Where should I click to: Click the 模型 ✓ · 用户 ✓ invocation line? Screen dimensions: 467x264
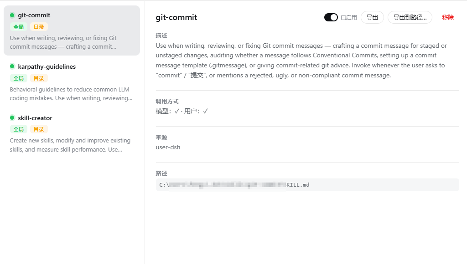point(182,111)
